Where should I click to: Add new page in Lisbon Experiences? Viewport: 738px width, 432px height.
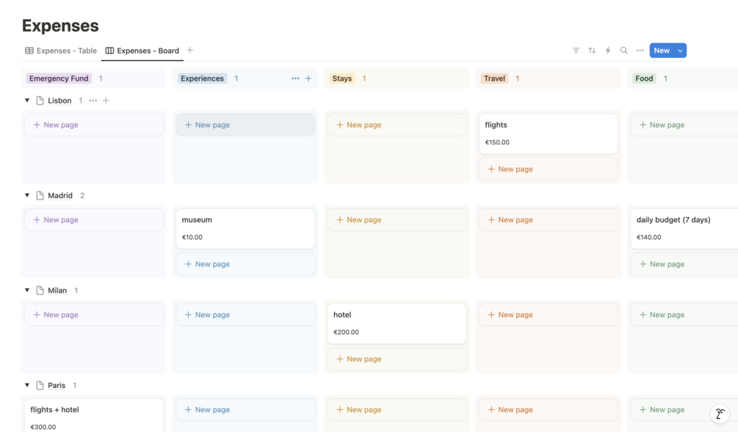[x=245, y=125]
